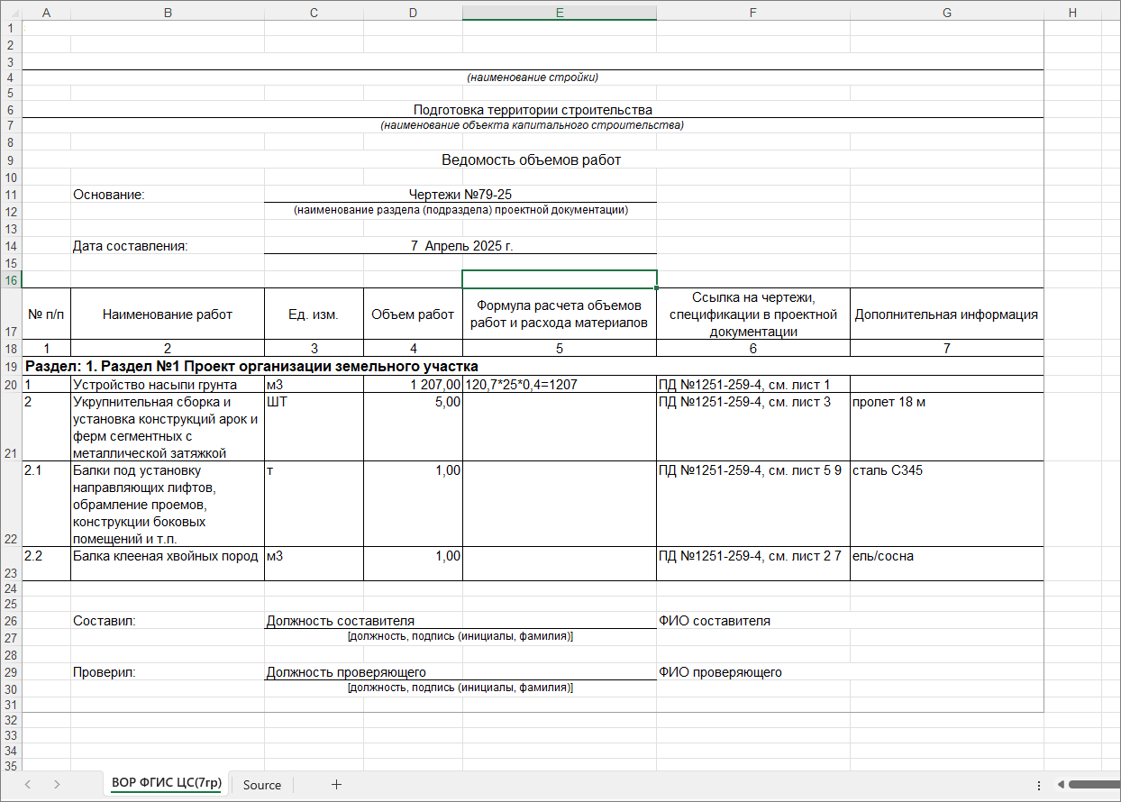The height and width of the screenshot is (802, 1121).
Task: Click the horizontal scrollbar left arrow
Action: (1062, 785)
